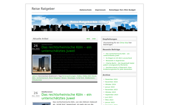Open recent post So klappt es mit dem Luxusurlaub
Screen dimensions: 169x105
[119, 58]
